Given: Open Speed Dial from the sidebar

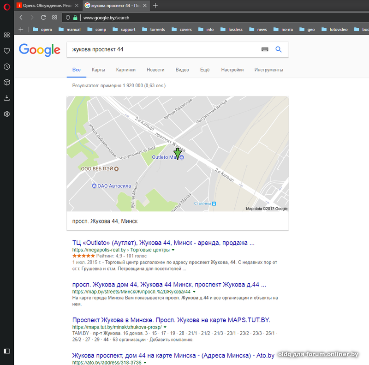Looking at the screenshot, I should point(7,35).
